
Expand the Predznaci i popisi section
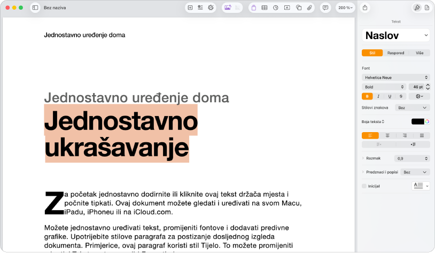click(x=363, y=172)
